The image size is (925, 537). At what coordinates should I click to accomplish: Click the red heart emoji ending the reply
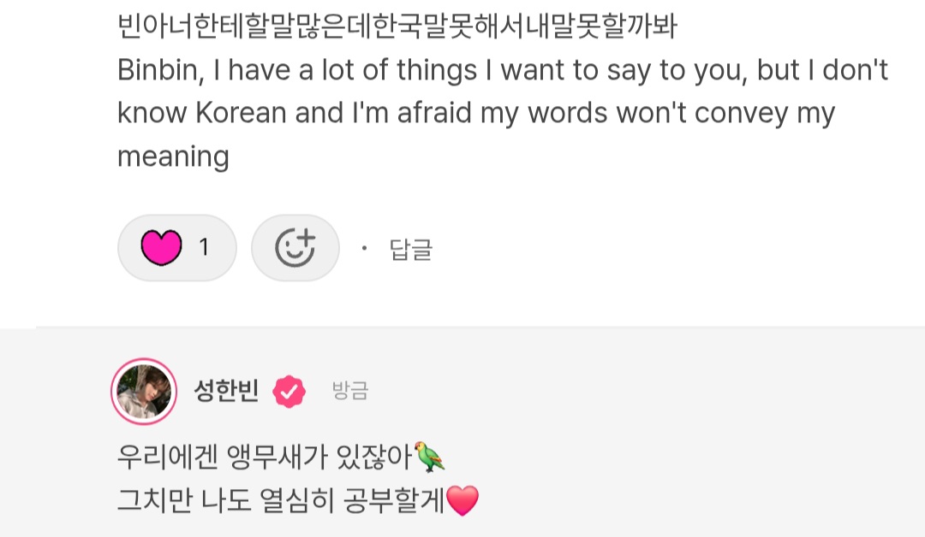(x=462, y=500)
